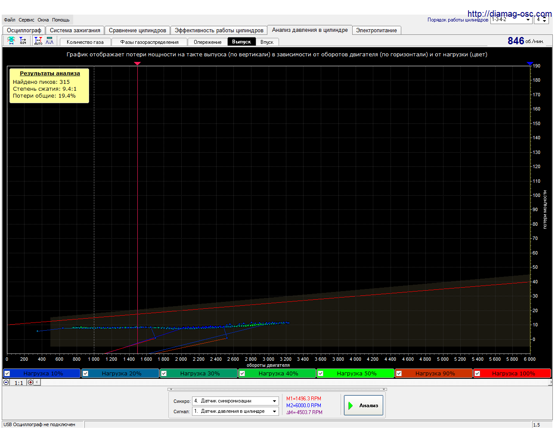Click the Найдено пиков: 315 line

tap(41, 82)
